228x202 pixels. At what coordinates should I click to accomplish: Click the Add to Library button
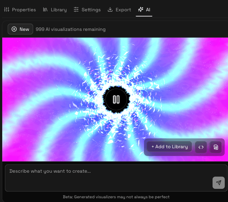pyautogui.click(x=170, y=147)
